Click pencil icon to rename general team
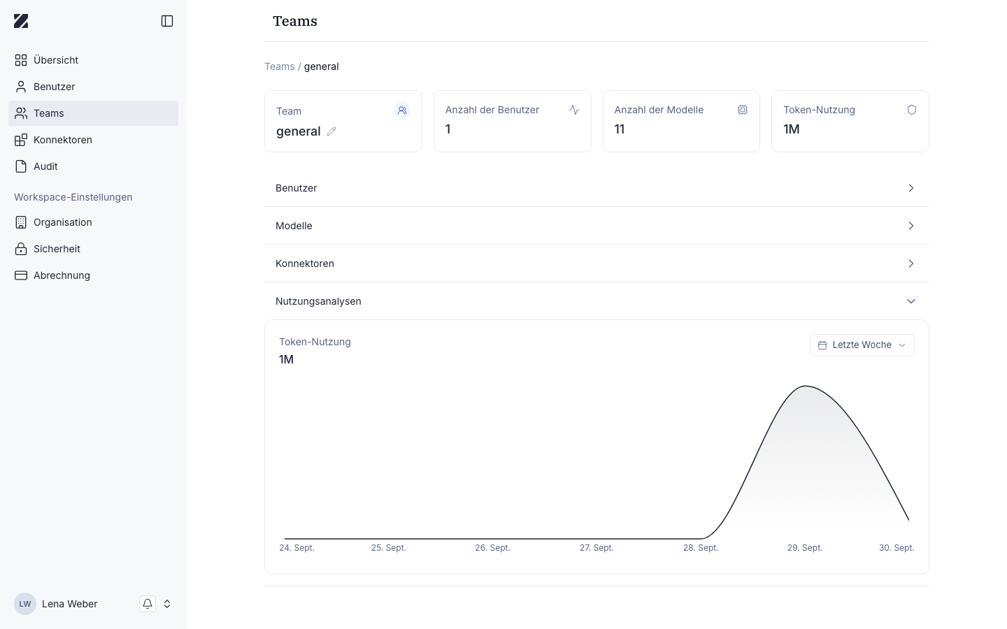 tap(331, 131)
